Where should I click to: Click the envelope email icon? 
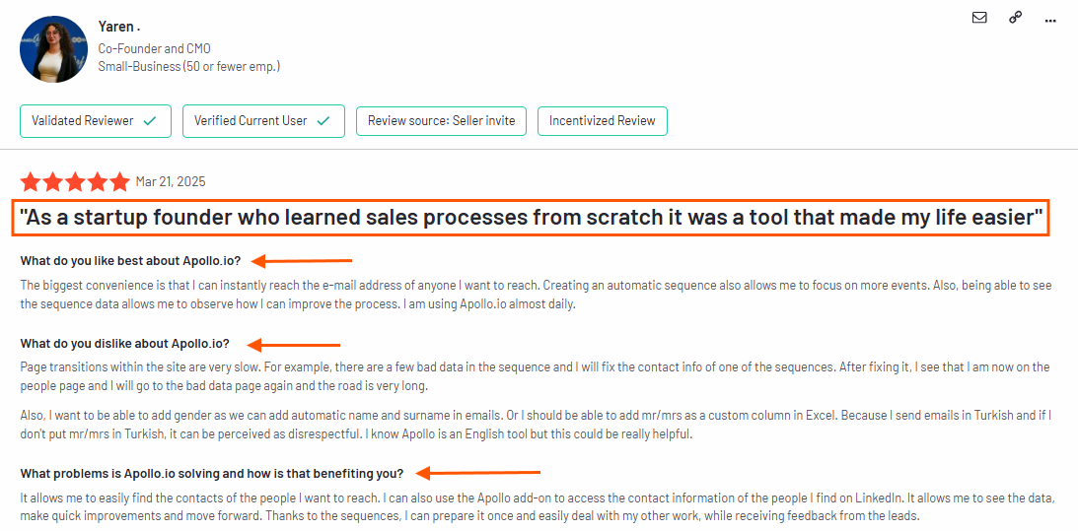point(979,18)
